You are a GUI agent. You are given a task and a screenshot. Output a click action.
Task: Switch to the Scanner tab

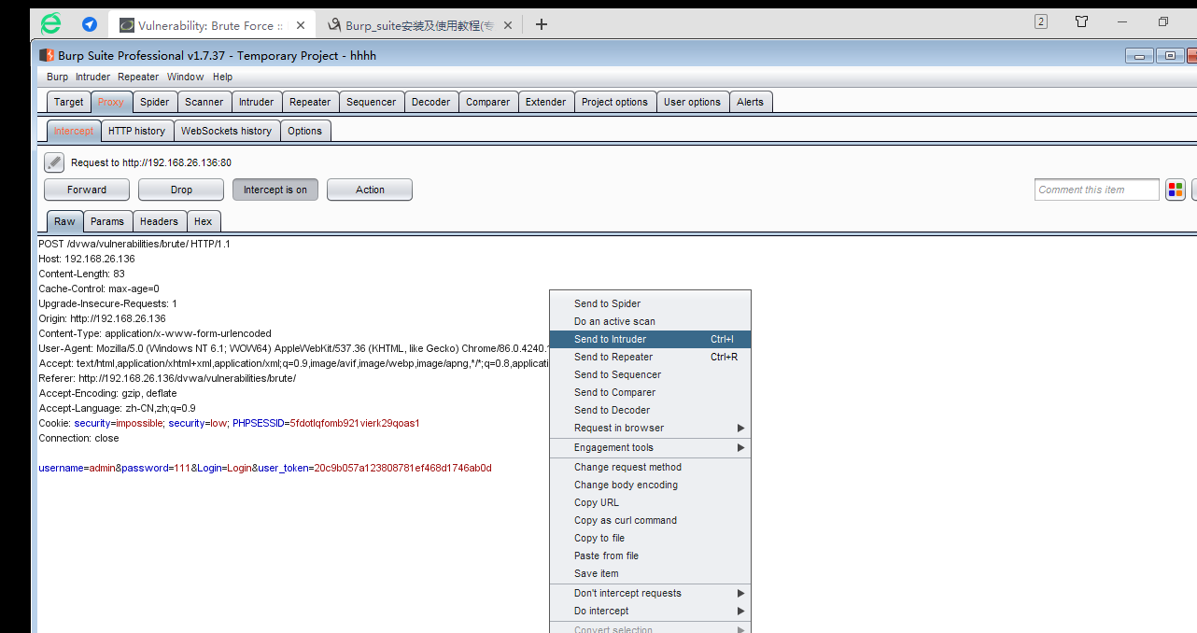204,102
